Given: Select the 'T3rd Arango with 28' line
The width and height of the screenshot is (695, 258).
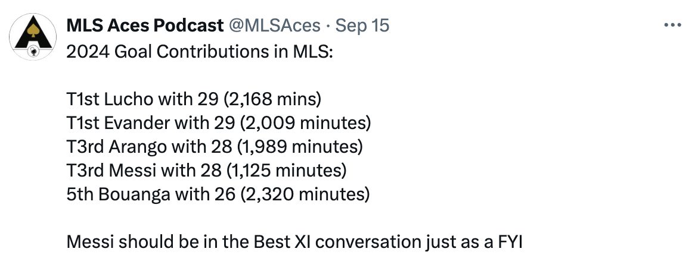Looking at the screenshot, I should (215, 147).
